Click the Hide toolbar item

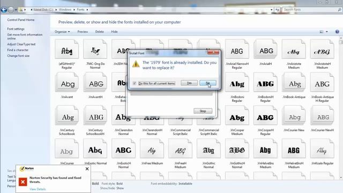pos(114,32)
